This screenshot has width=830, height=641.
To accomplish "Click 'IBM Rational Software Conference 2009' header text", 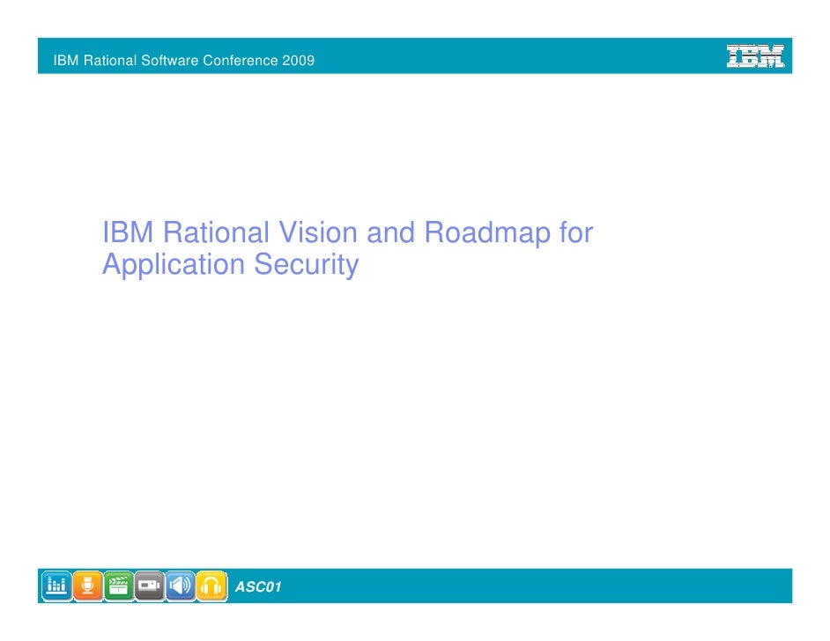I will click(x=183, y=60).
